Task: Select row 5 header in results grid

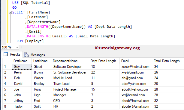Action: pyautogui.click(x=7, y=89)
